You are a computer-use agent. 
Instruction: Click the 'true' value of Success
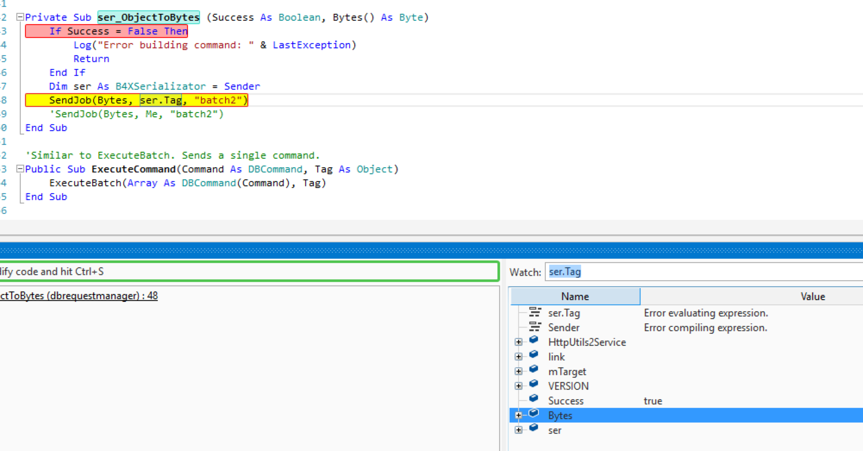point(653,401)
